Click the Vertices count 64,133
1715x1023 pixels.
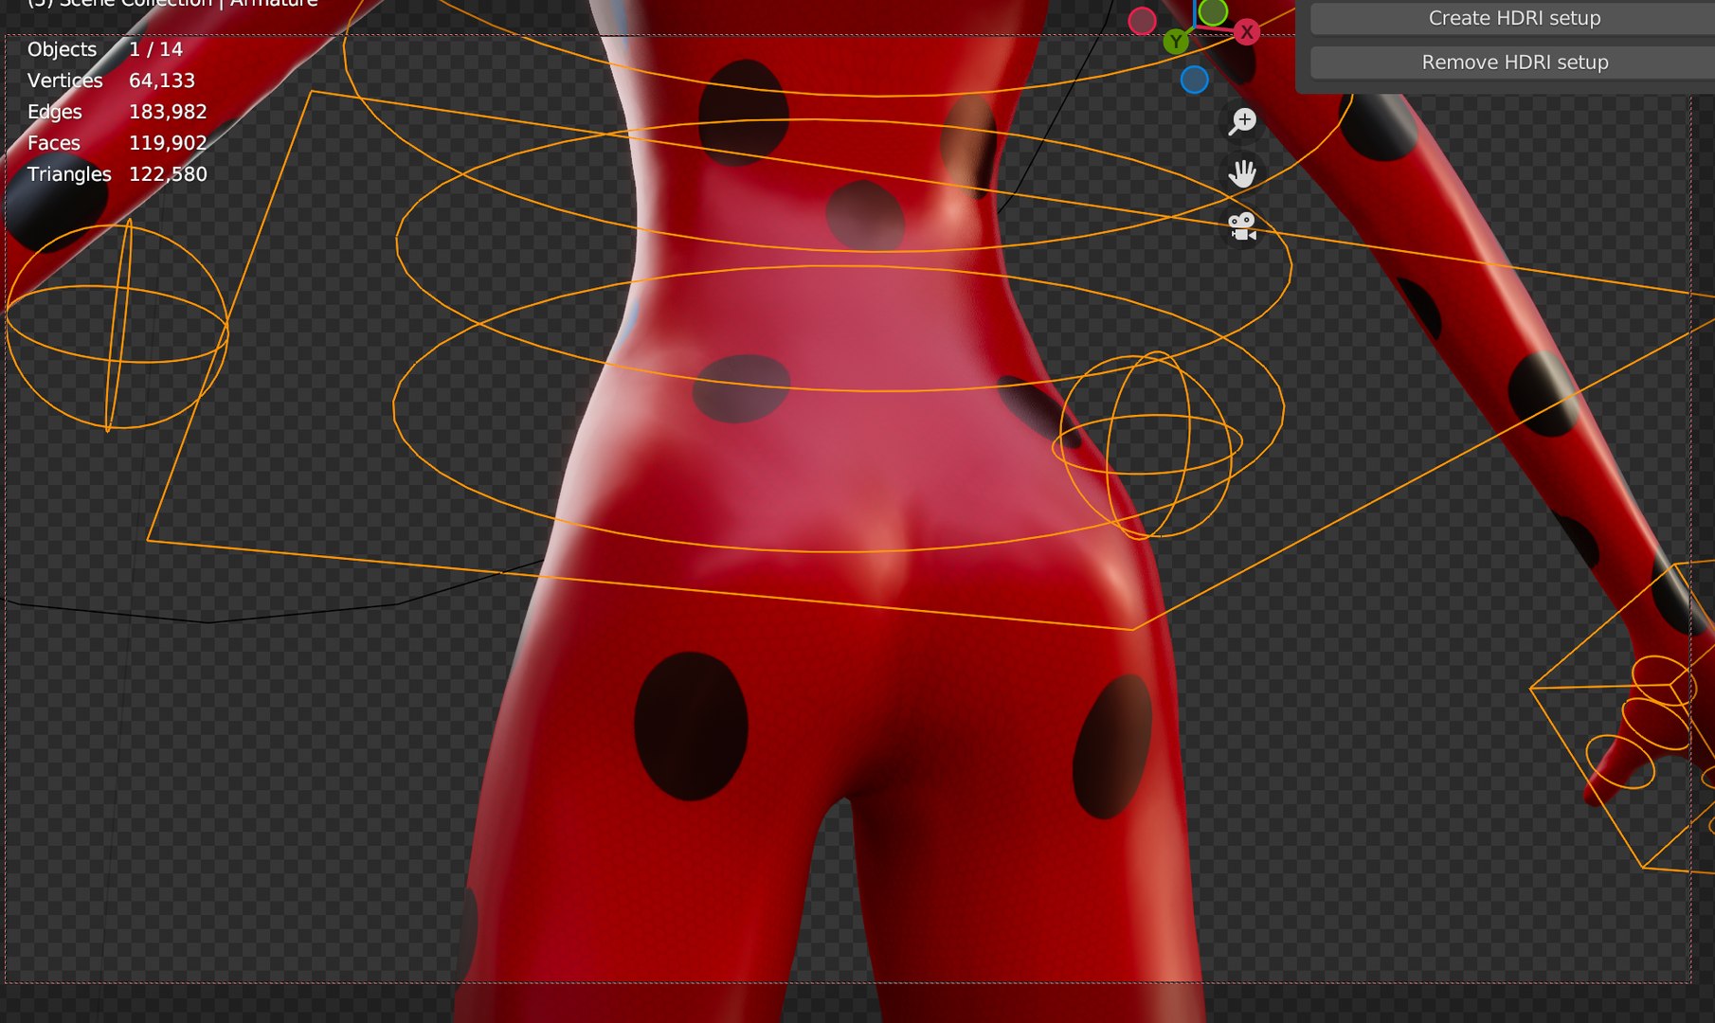pyautogui.click(x=162, y=81)
